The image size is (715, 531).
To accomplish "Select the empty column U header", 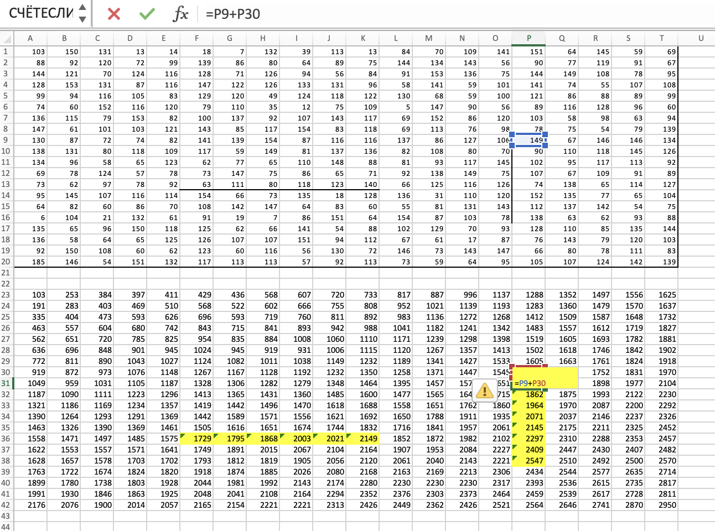I will (x=701, y=38).
